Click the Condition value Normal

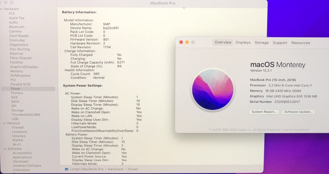(99, 78)
